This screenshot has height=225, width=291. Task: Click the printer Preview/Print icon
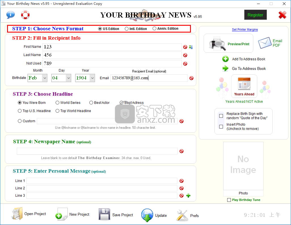tap(217, 43)
